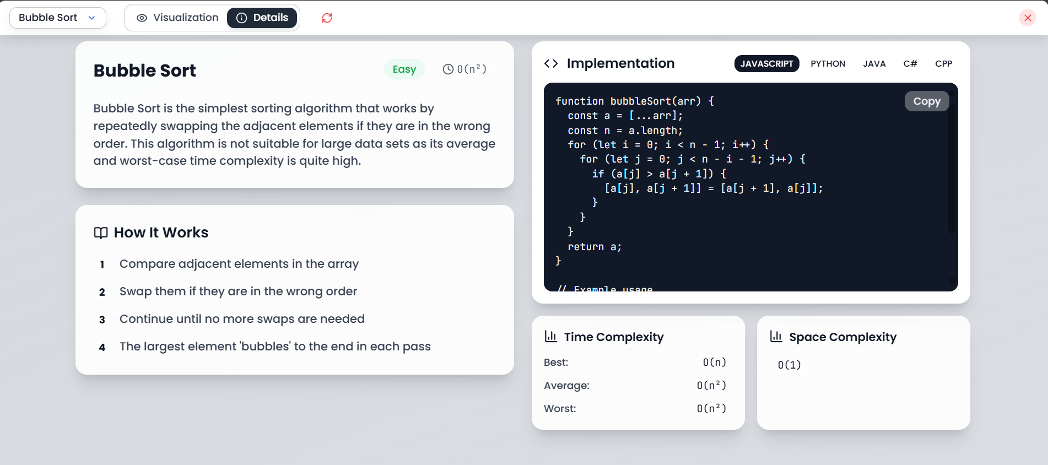1048x465 pixels.
Task: Click the outer 'for (let i = 0' loop line
Action: click(668, 145)
